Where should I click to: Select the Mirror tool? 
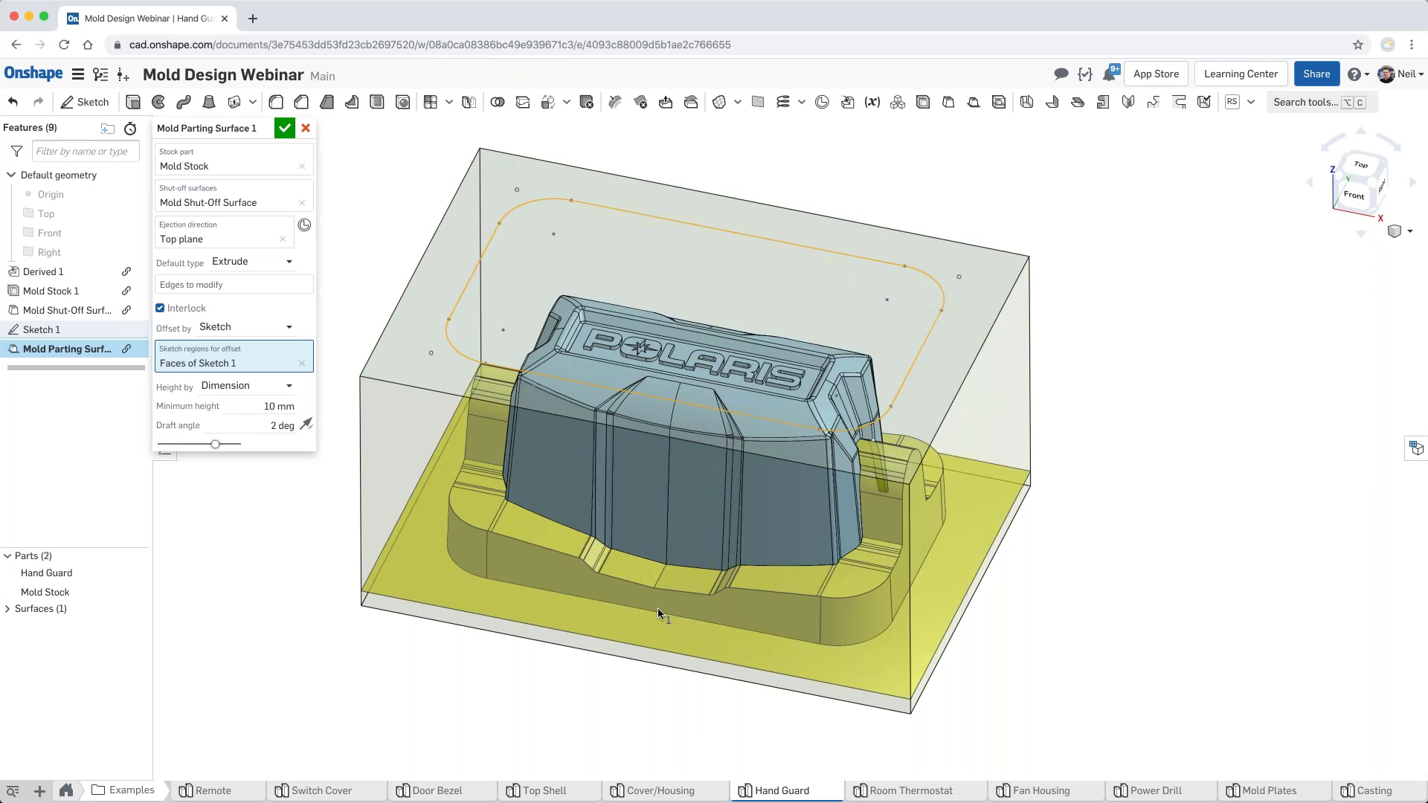tap(469, 102)
